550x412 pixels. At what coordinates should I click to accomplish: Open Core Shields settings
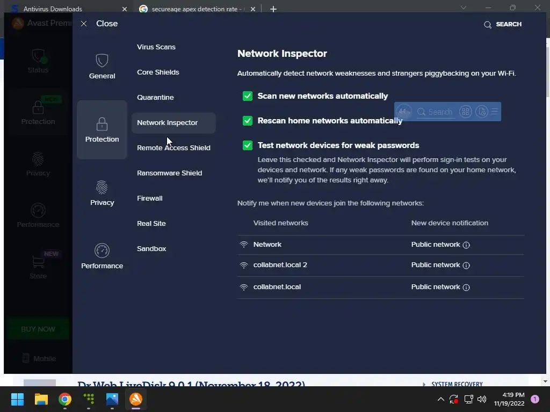pyautogui.click(x=158, y=72)
